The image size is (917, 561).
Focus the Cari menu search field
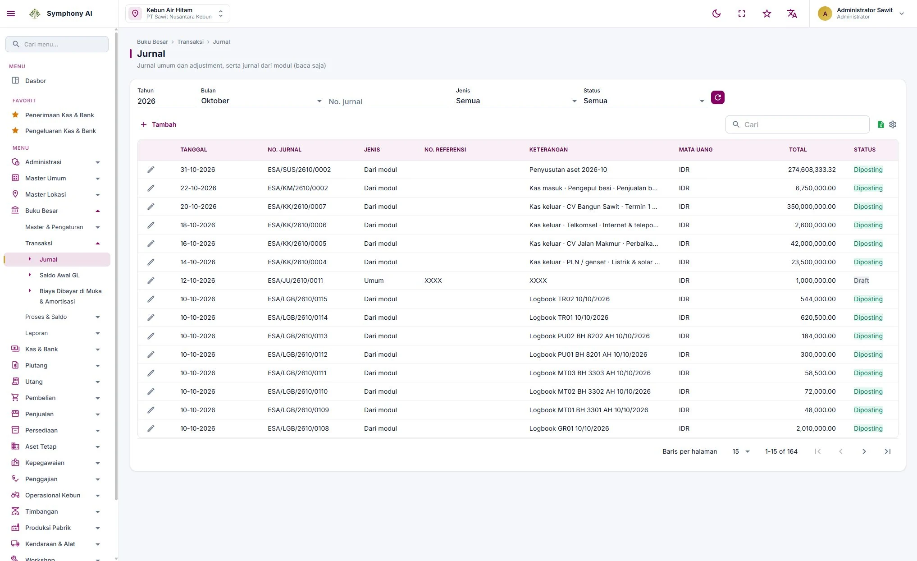[57, 44]
